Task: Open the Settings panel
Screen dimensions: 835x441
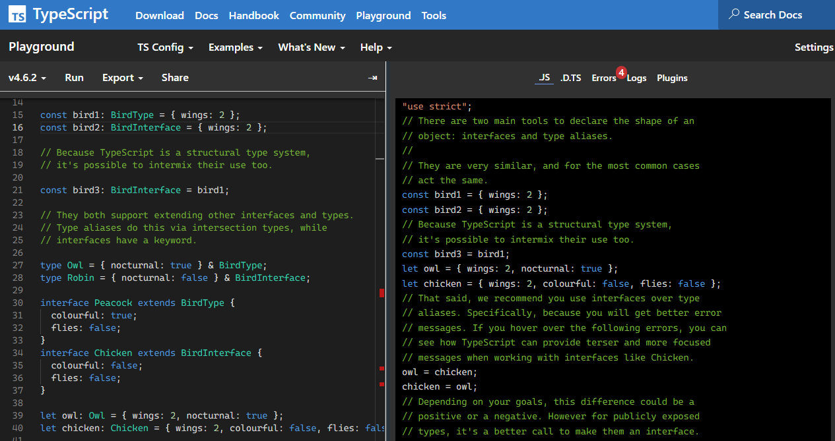Action: (x=814, y=47)
